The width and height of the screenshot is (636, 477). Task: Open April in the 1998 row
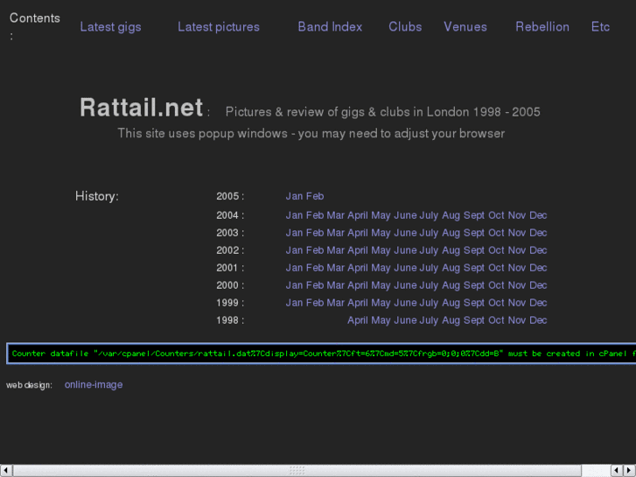(x=357, y=320)
